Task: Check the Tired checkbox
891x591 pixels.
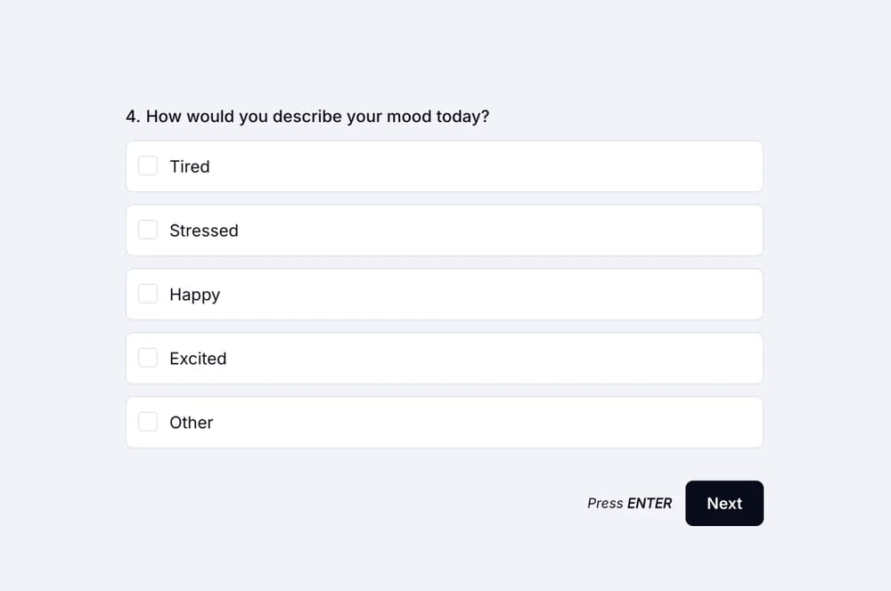Action: (x=148, y=166)
